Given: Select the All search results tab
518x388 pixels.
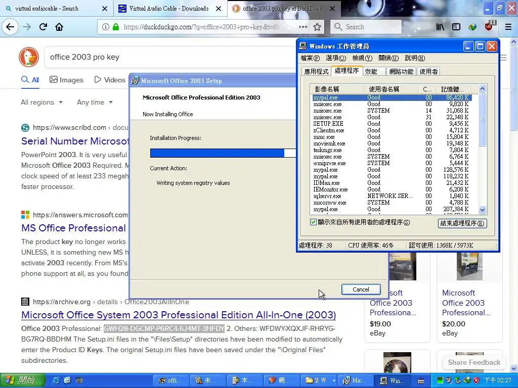Looking at the screenshot, I should [x=30, y=80].
